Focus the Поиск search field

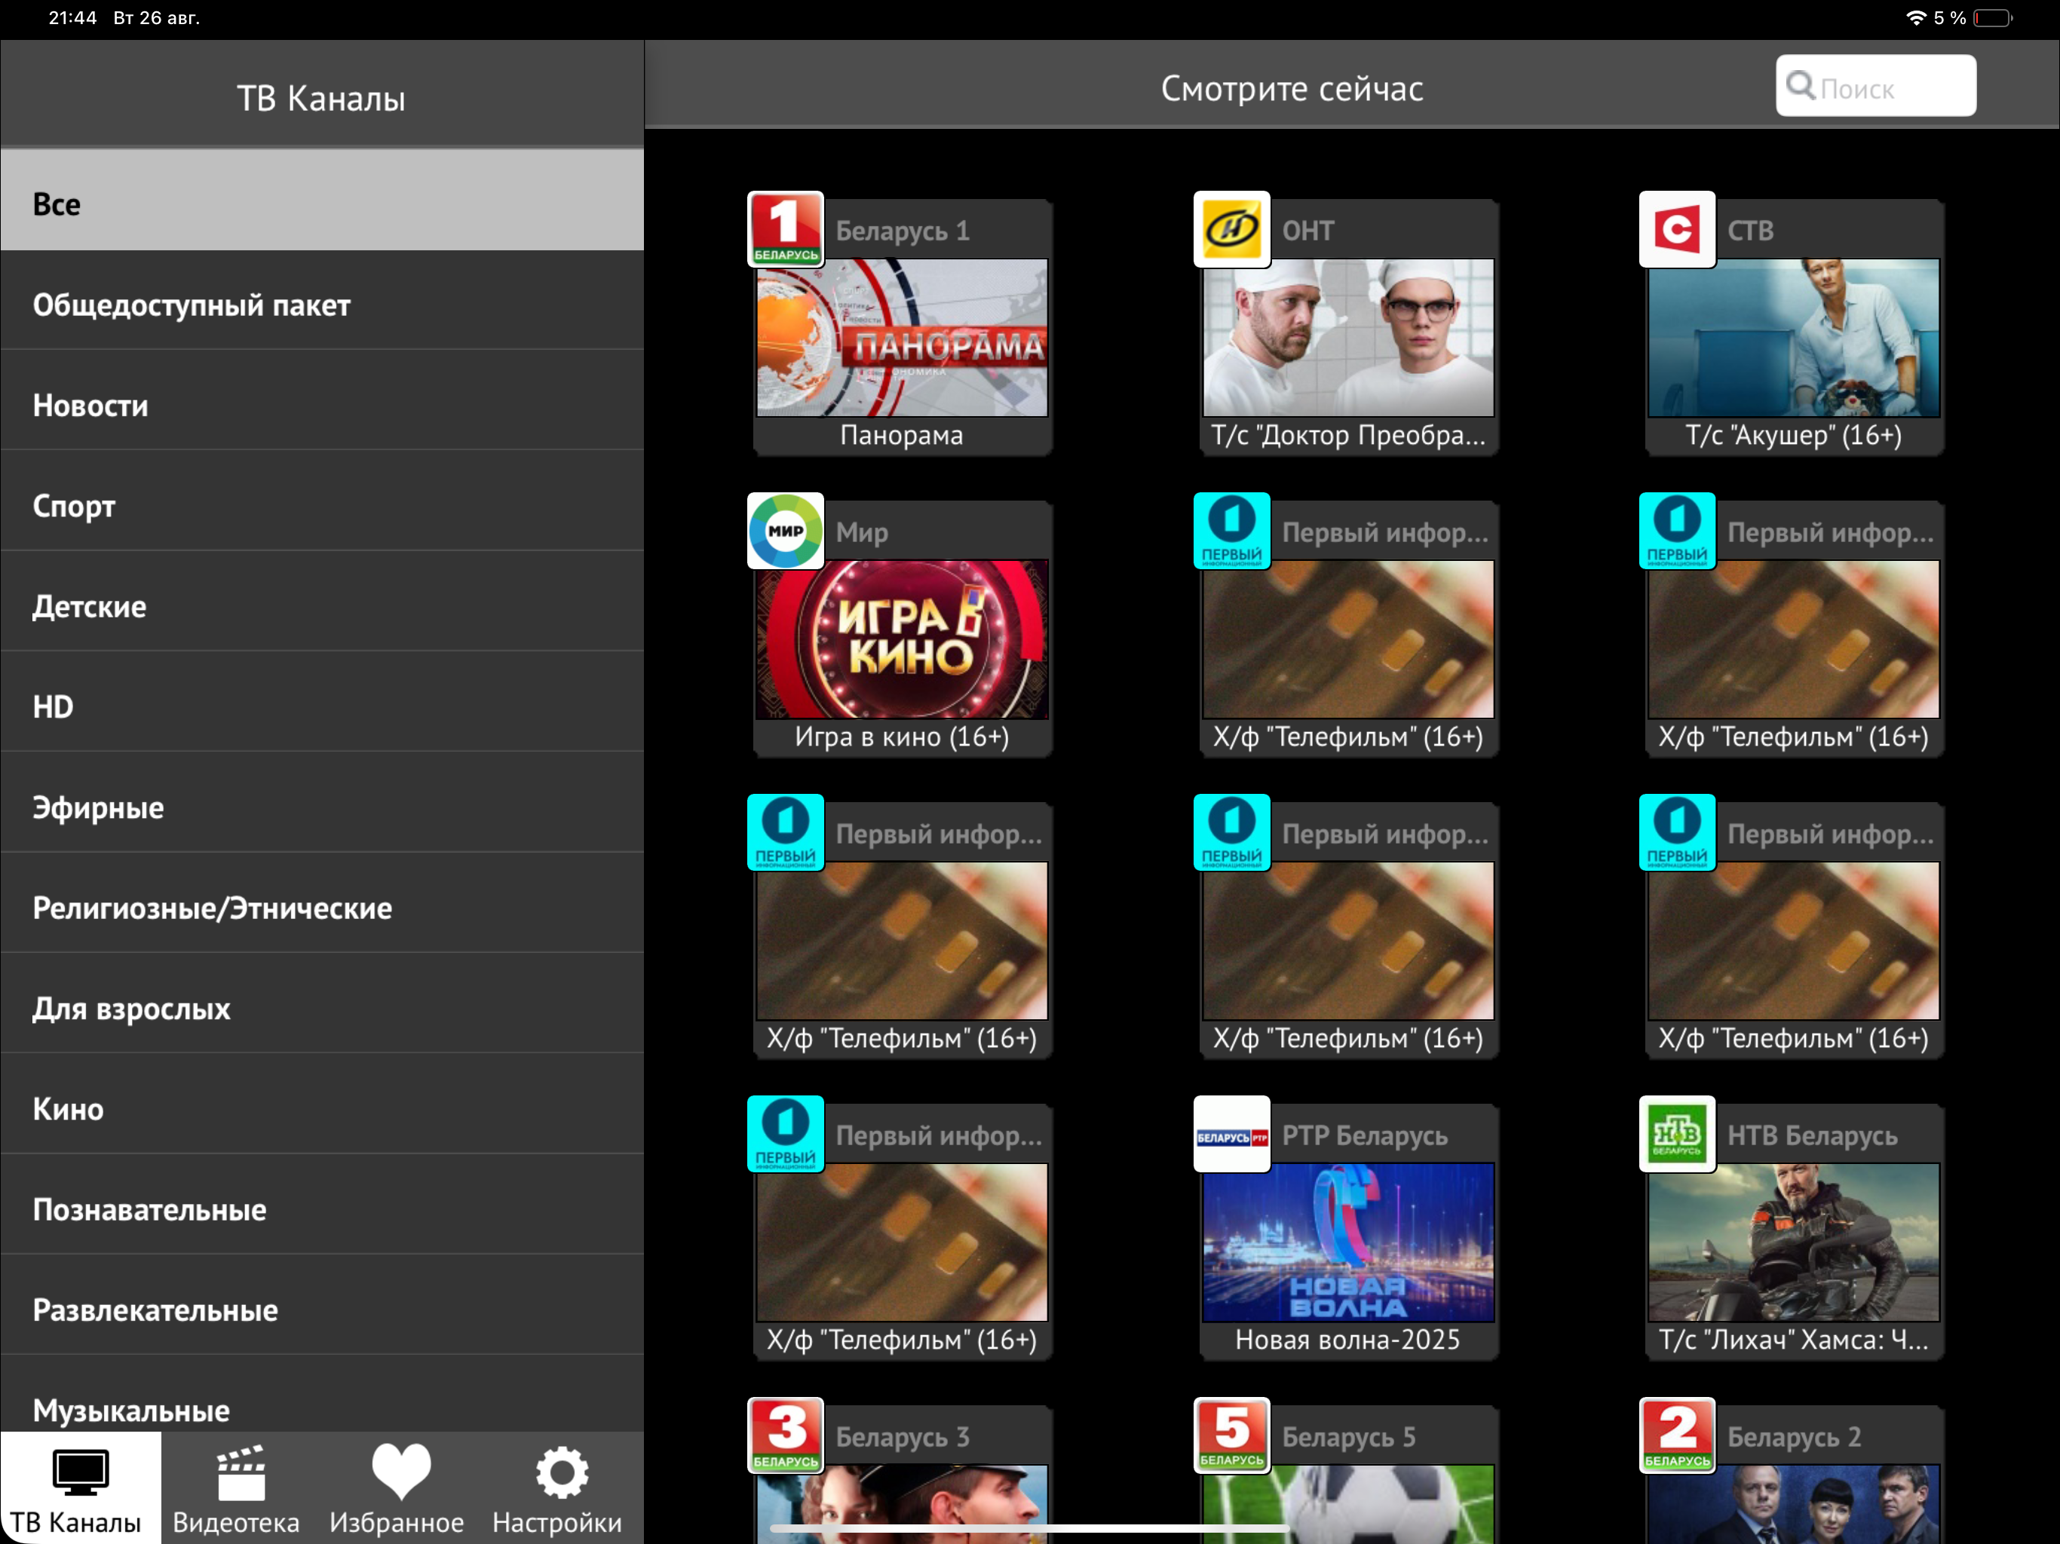point(1875,86)
